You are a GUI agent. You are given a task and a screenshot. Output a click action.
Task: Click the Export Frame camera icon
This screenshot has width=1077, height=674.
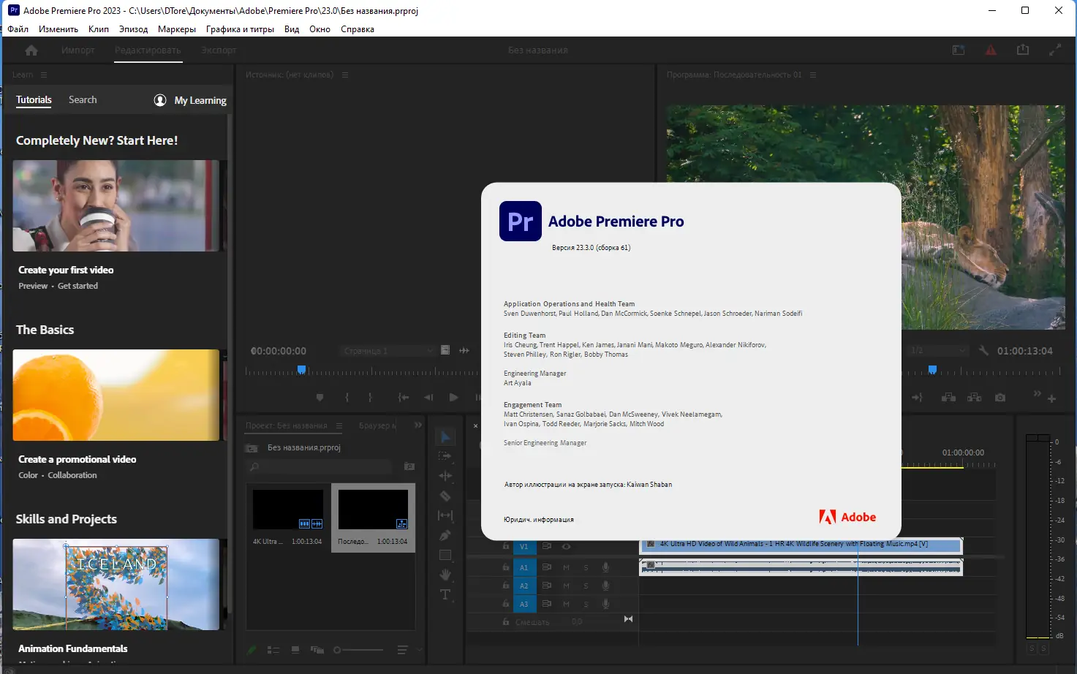point(1000,397)
